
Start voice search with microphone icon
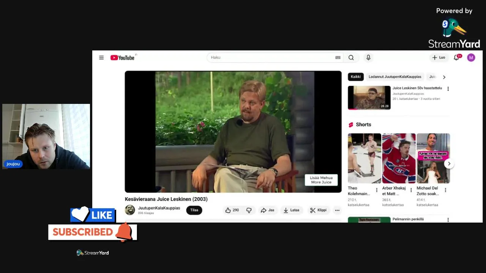point(368,58)
